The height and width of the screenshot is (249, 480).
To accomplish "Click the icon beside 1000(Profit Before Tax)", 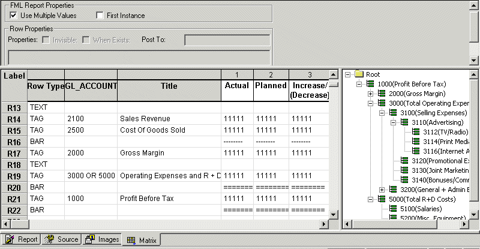I will (370, 83).
